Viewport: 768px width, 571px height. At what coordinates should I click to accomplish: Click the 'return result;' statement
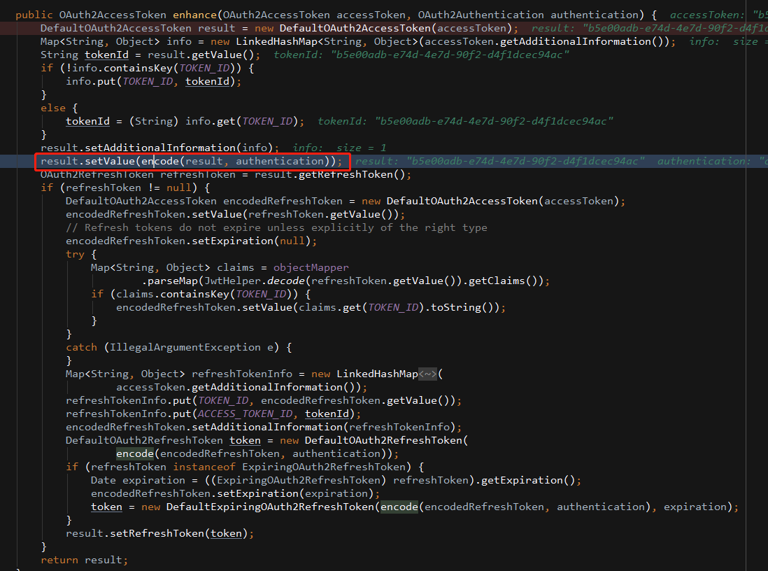click(x=84, y=559)
